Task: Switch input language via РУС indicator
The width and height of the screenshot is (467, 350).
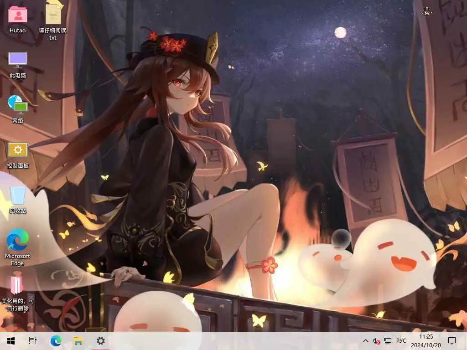Action: click(x=401, y=341)
